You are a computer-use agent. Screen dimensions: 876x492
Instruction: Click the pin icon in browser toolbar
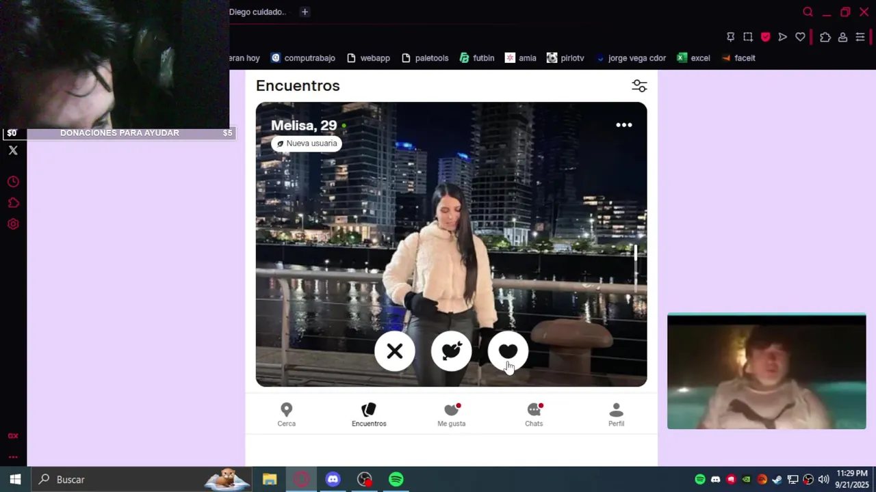730,37
